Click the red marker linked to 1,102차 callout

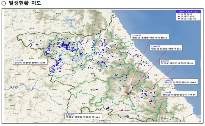point(122,110)
